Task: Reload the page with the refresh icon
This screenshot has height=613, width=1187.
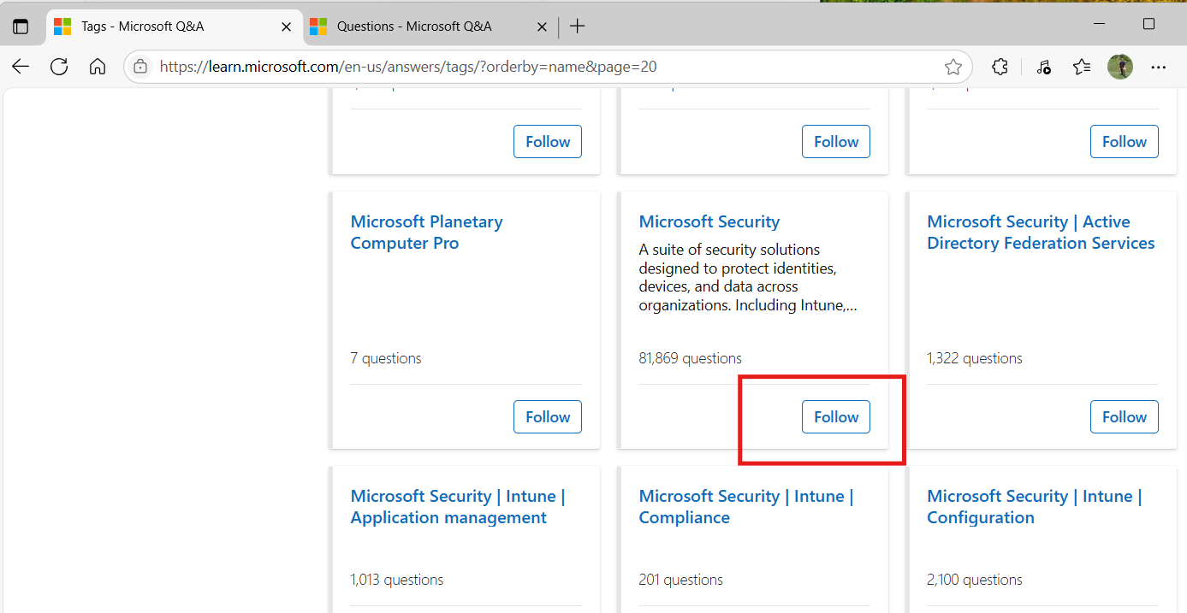Action: coord(59,67)
